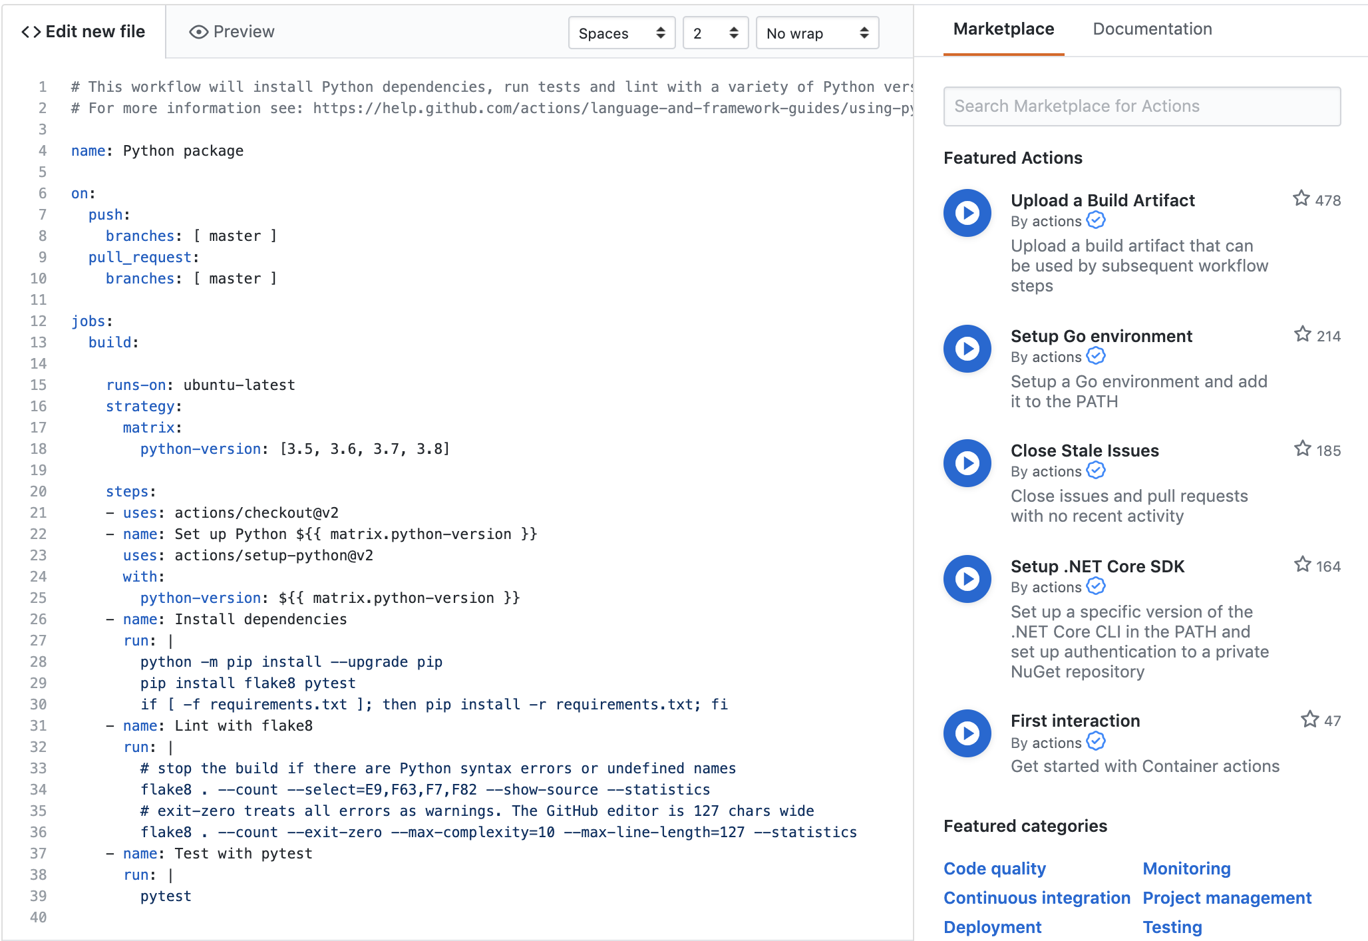Click the Search Marketplace for Actions field
1368x941 pixels.
click(1141, 106)
